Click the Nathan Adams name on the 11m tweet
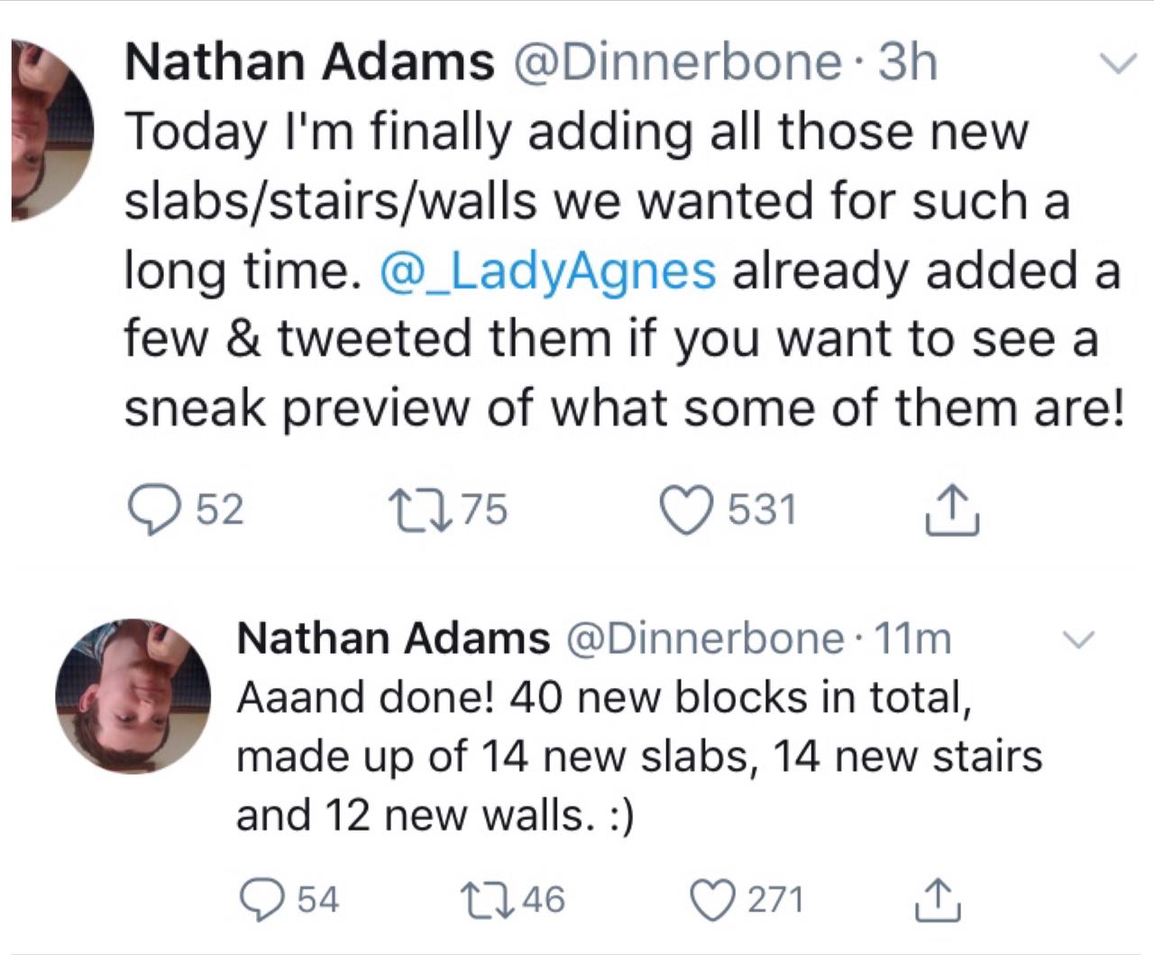The image size is (1154, 955). 392,639
